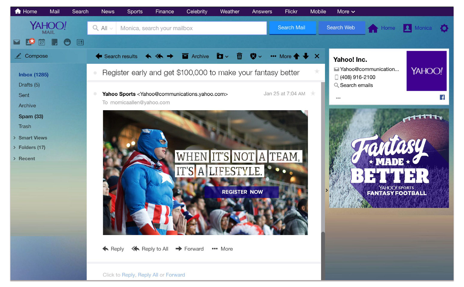Star the message subject line

click(x=317, y=71)
